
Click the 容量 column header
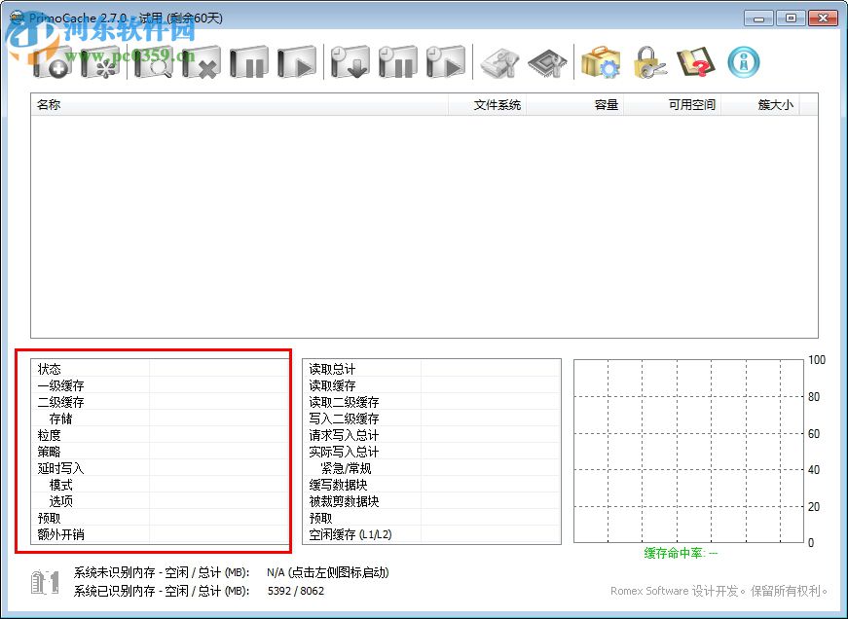605,105
